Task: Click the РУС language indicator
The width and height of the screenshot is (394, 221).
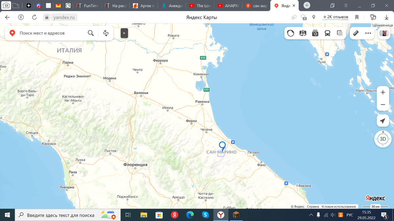Action: (x=350, y=215)
